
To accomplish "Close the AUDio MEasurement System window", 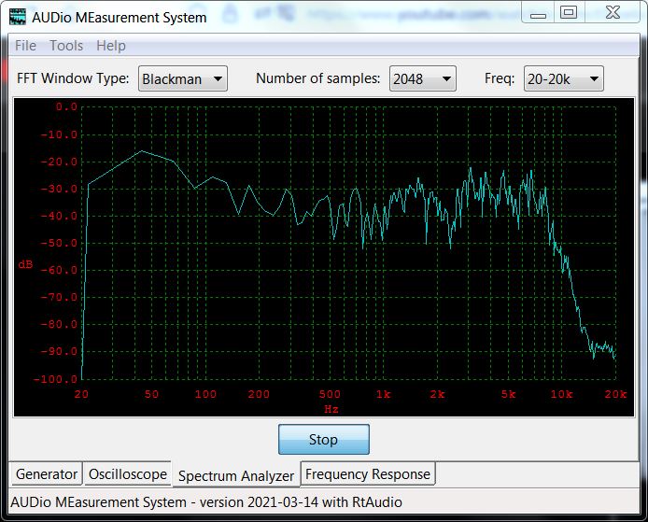I will tap(613, 13).
